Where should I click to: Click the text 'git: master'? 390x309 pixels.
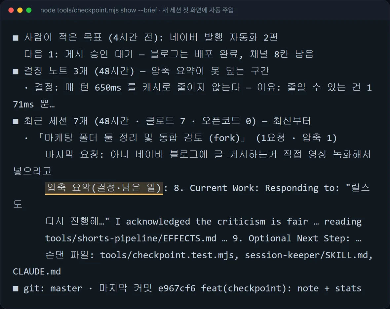(x=53, y=289)
